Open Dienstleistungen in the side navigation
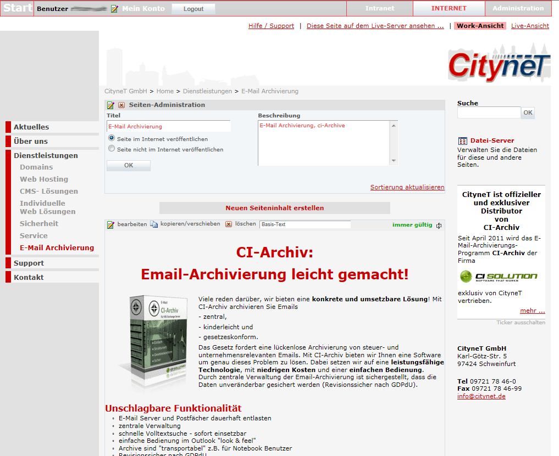559x456 pixels. [x=46, y=155]
